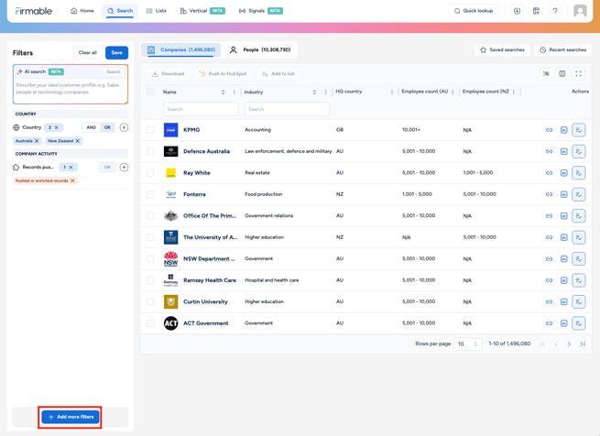Click the search-in-table icon above the Actions column
Image resolution: width=600 pixels, height=436 pixels.
click(x=546, y=73)
